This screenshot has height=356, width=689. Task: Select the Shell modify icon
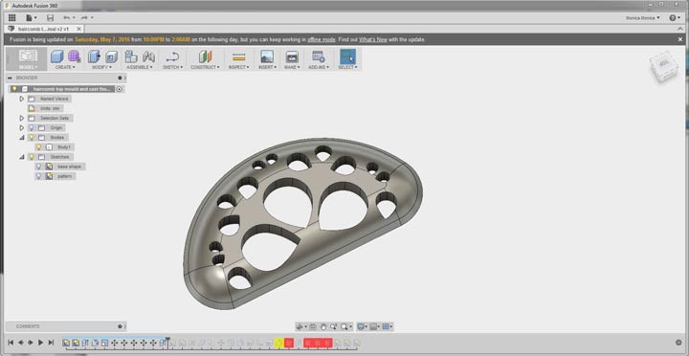click(x=112, y=56)
